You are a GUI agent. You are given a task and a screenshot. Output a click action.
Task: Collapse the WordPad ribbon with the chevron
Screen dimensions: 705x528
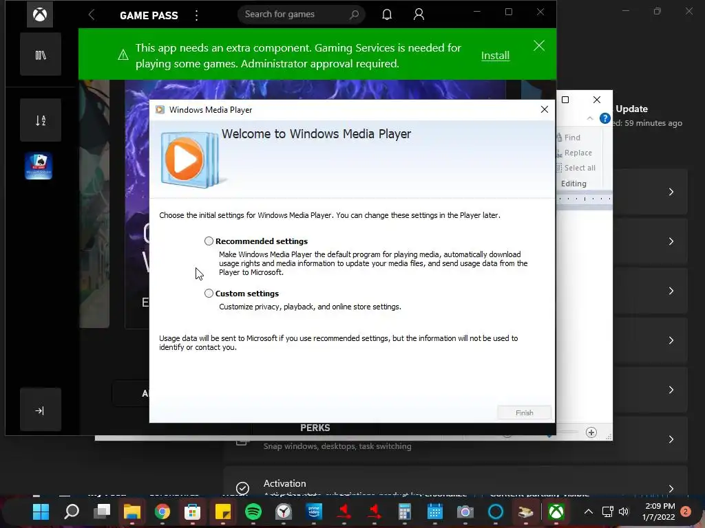click(x=590, y=118)
